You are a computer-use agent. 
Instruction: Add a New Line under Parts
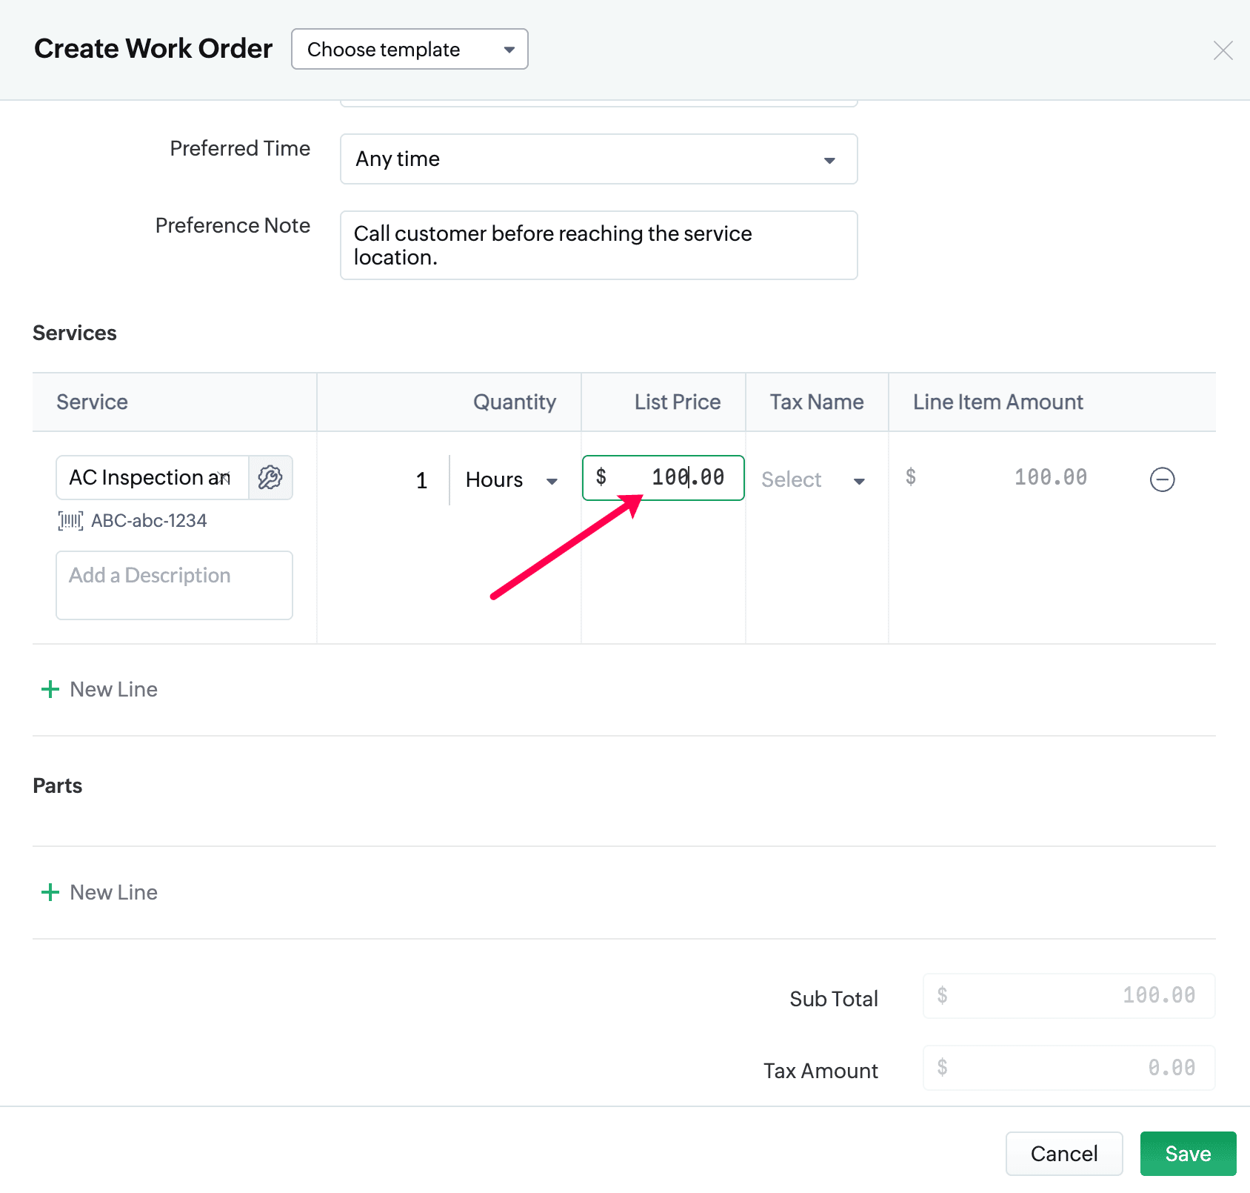point(113,892)
